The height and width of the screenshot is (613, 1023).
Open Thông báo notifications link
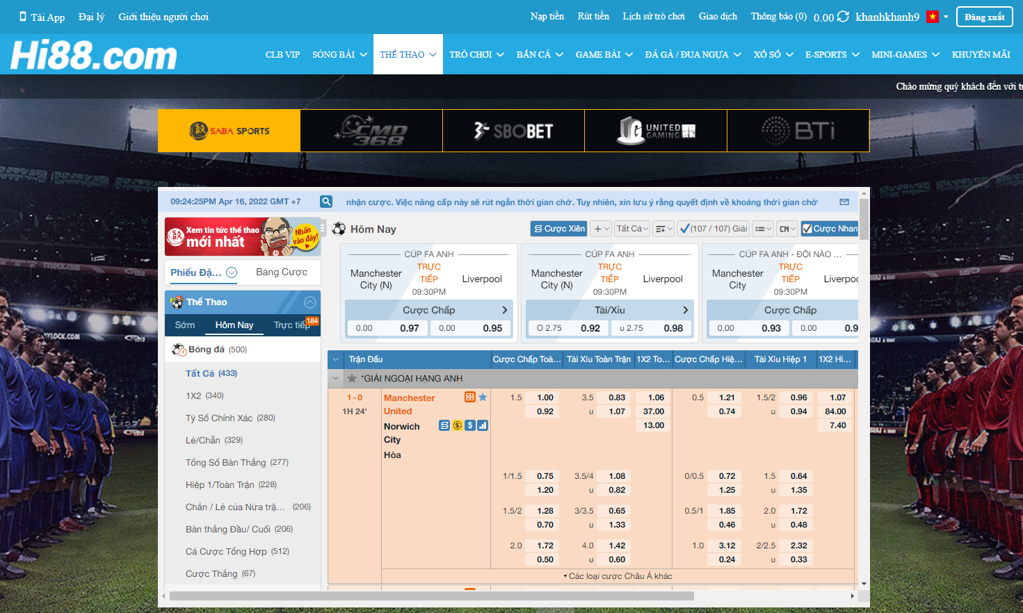(x=779, y=16)
